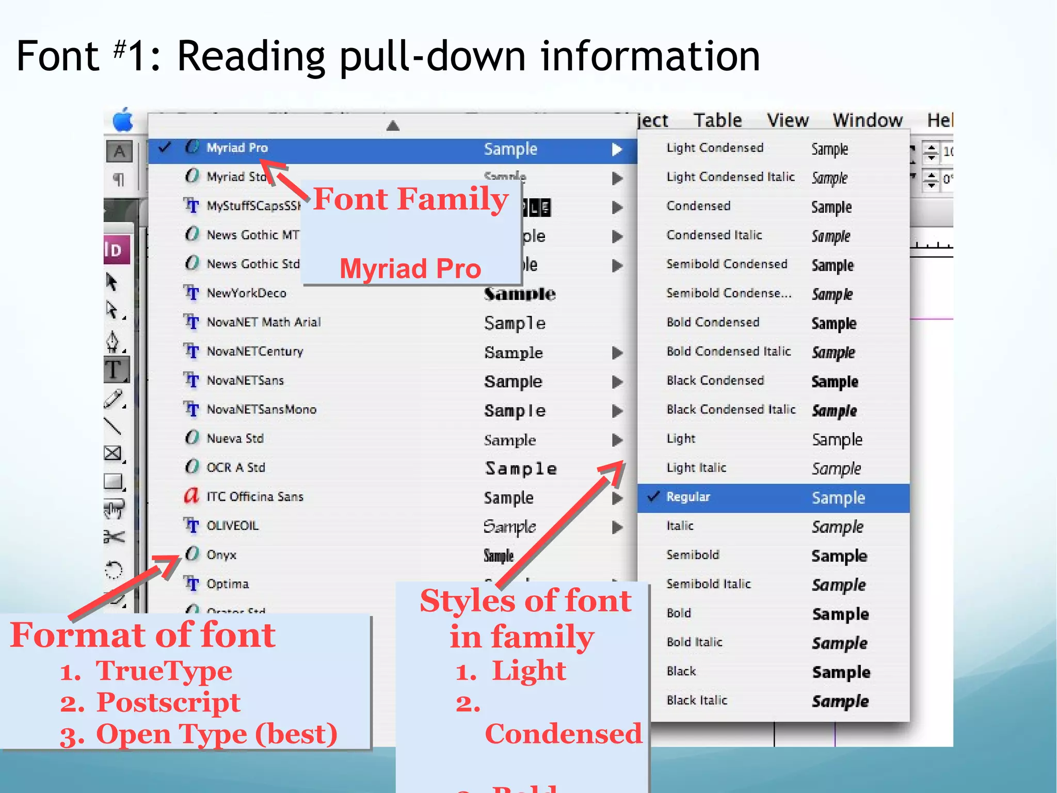1057x793 pixels.
Task: Click the TrueType icon beside NewYorkDeco
Action: pyautogui.click(x=191, y=293)
